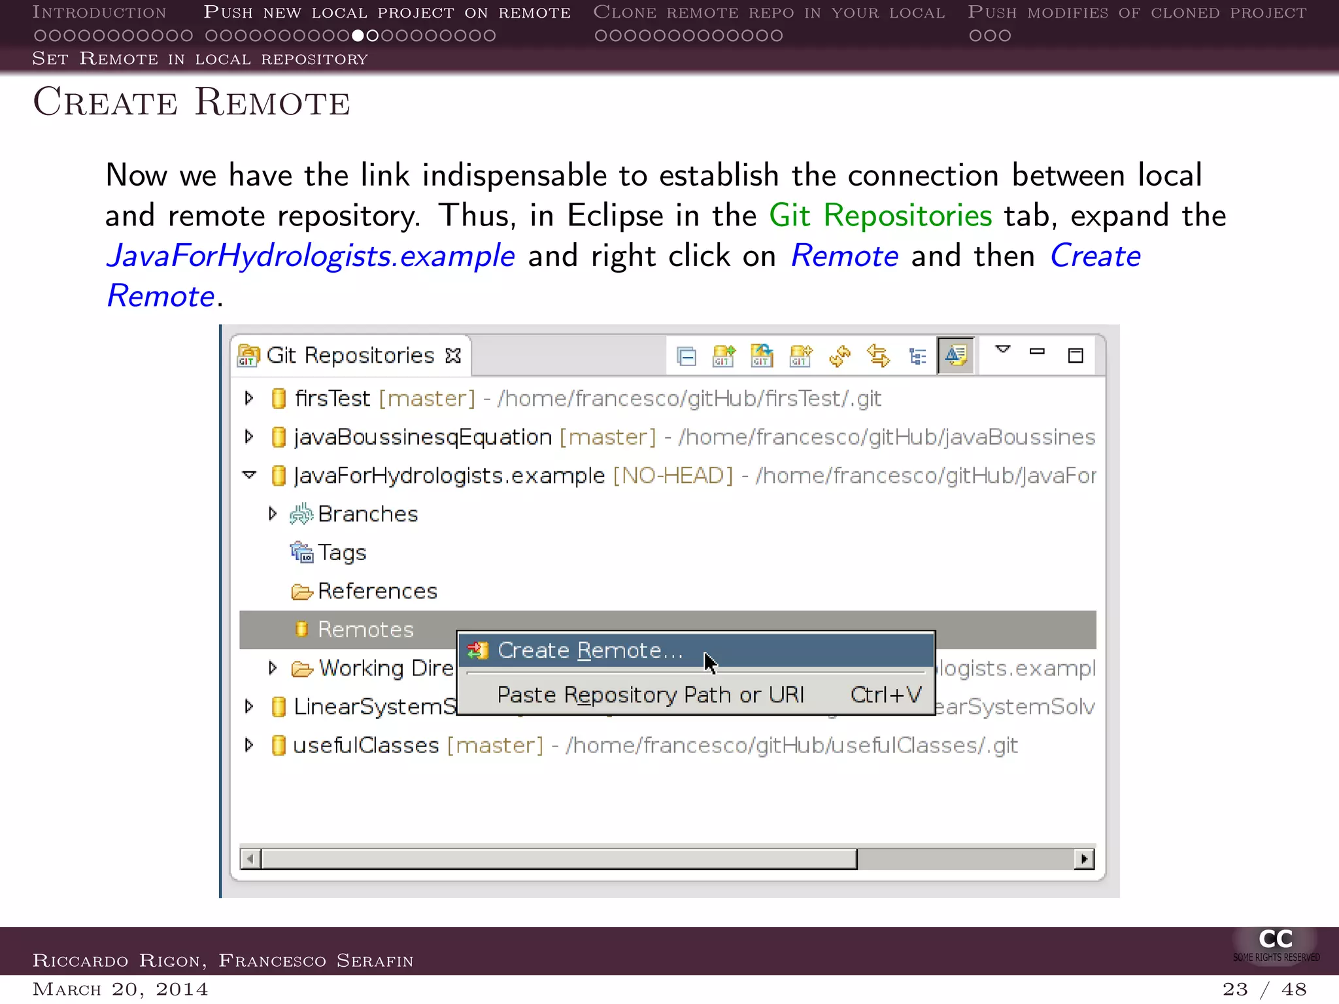This screenshot has height=1004, width=1339.
Task: Click the Branches node icon
Action: pos(301,514)
